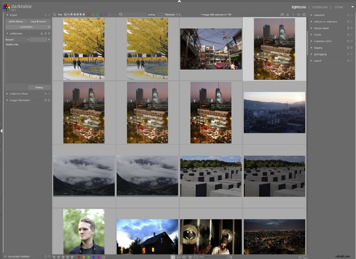Assign five stars using bottom rating stars
Viewport: 356px width, 259px height.
[72, 256]
